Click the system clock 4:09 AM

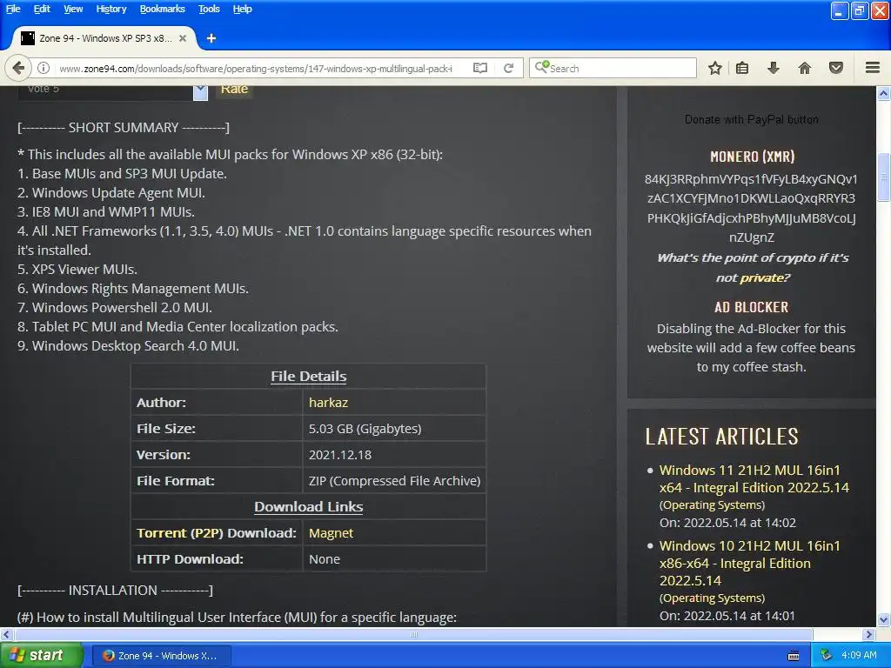click(x=859, y=655)
